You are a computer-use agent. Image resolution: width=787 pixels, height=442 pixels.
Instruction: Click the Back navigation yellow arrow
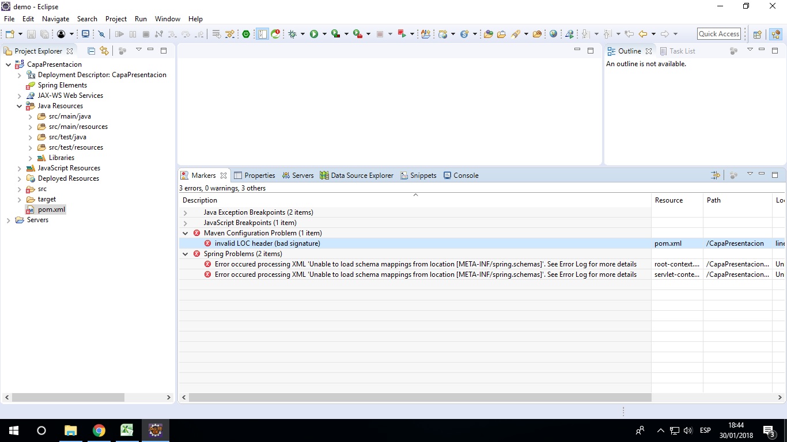coord(643,34)
